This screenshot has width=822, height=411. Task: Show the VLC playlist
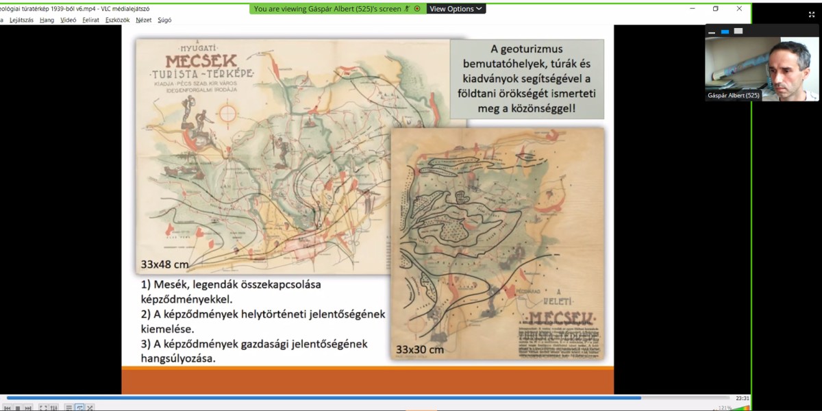(68, 408)
